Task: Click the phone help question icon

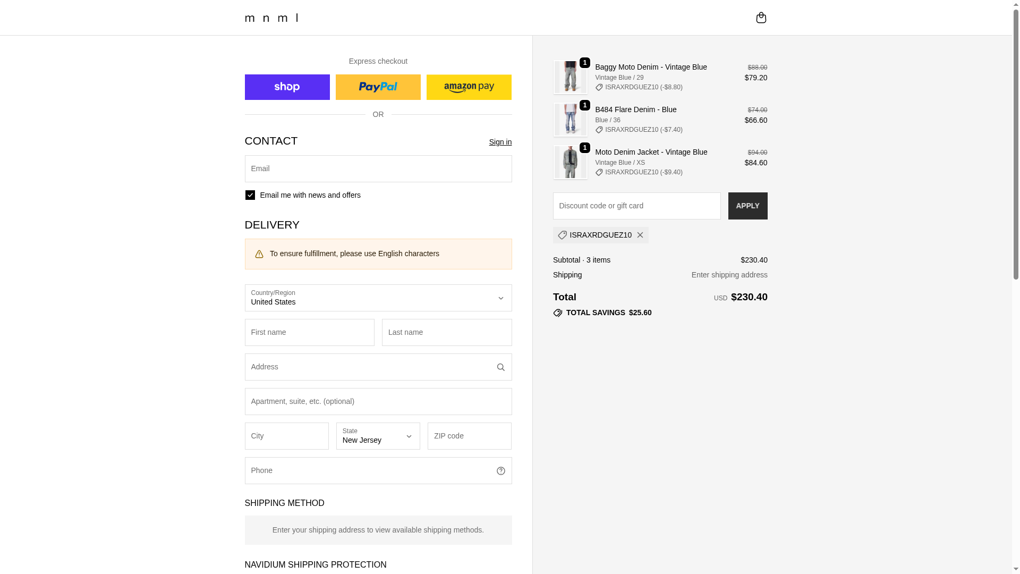Action: coord(500,471)
